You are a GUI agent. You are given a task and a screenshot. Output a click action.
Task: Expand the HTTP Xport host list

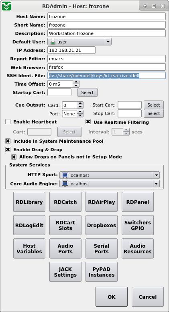pos(156,175)
